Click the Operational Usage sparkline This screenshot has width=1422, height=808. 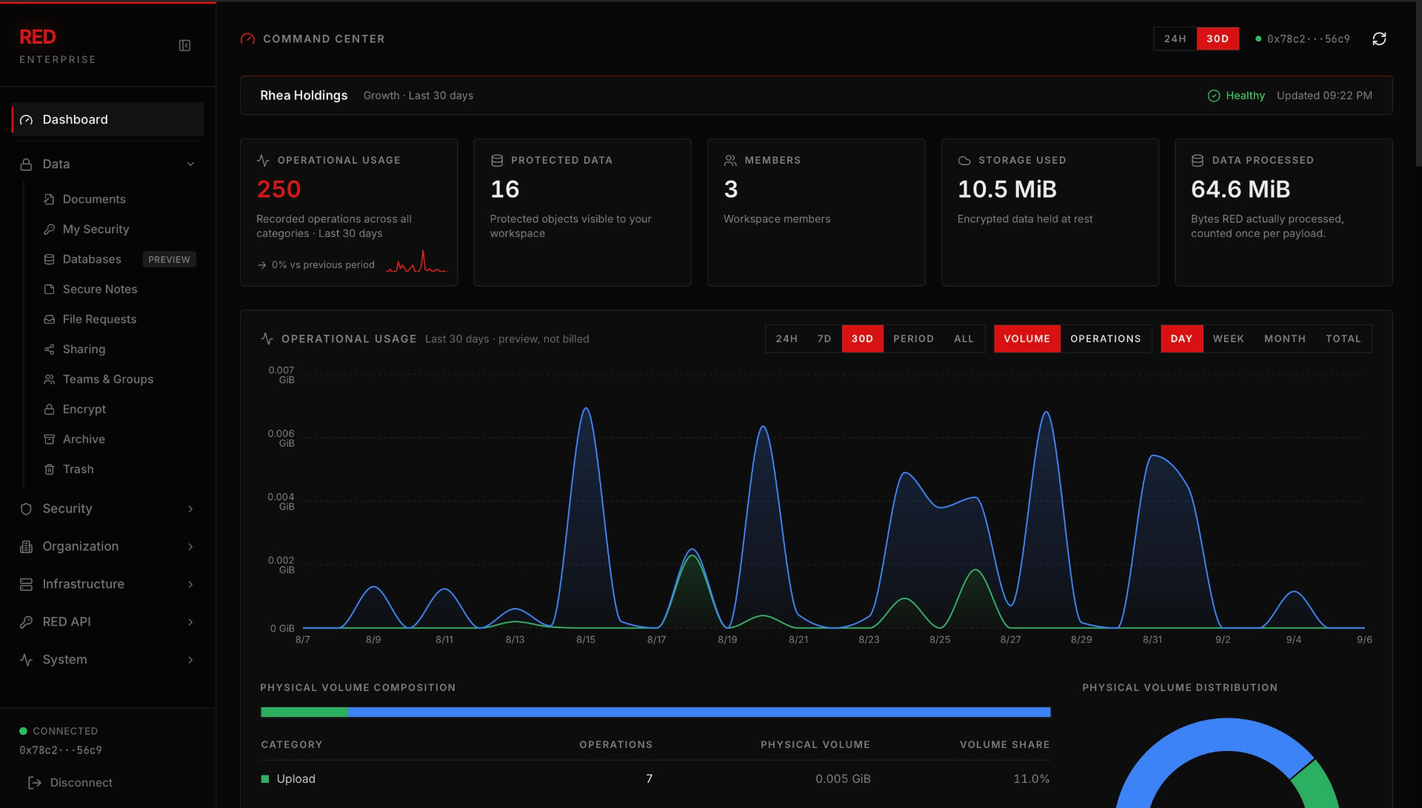(416, 261)
